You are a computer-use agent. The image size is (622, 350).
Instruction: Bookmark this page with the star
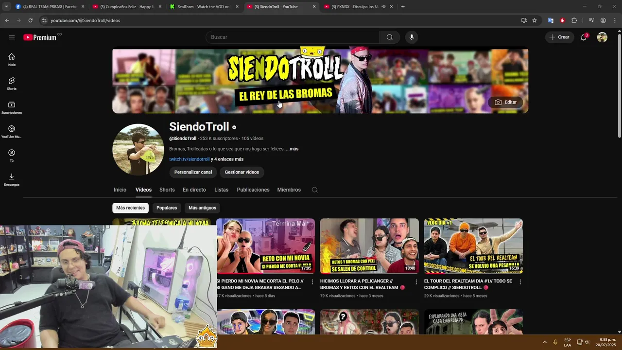(x=535, y=20)
